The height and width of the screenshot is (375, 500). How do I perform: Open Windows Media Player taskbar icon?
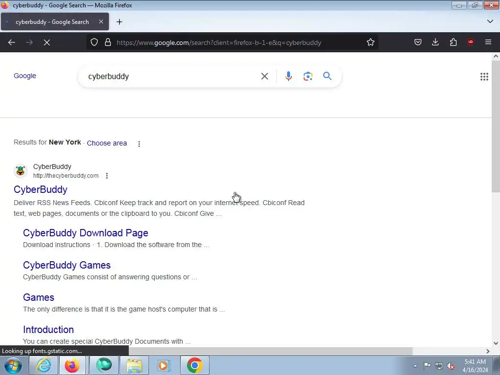[164, 365]
